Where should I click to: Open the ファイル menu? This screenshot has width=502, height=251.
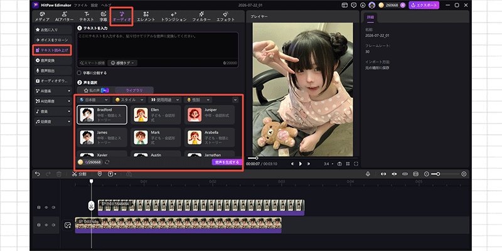(80, 6)
